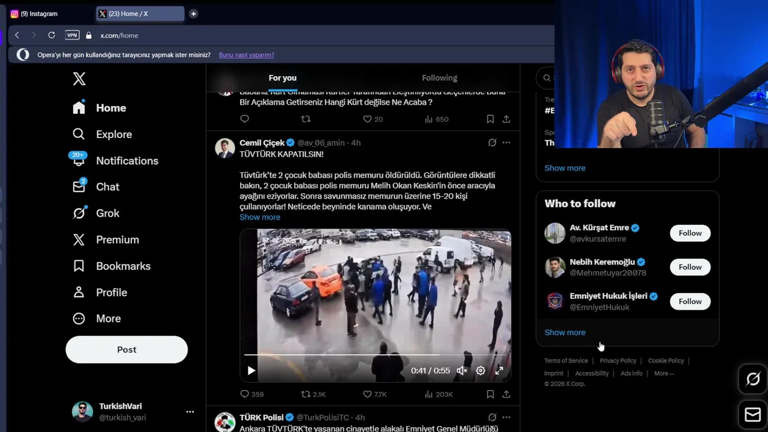Share the top post with 650 views

point(506,119)
